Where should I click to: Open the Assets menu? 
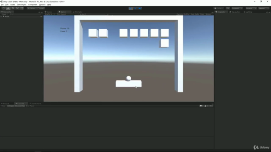(x=12, y=5)
